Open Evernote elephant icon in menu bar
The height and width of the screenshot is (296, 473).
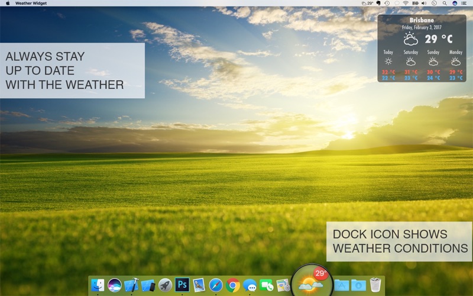(378, 3)
